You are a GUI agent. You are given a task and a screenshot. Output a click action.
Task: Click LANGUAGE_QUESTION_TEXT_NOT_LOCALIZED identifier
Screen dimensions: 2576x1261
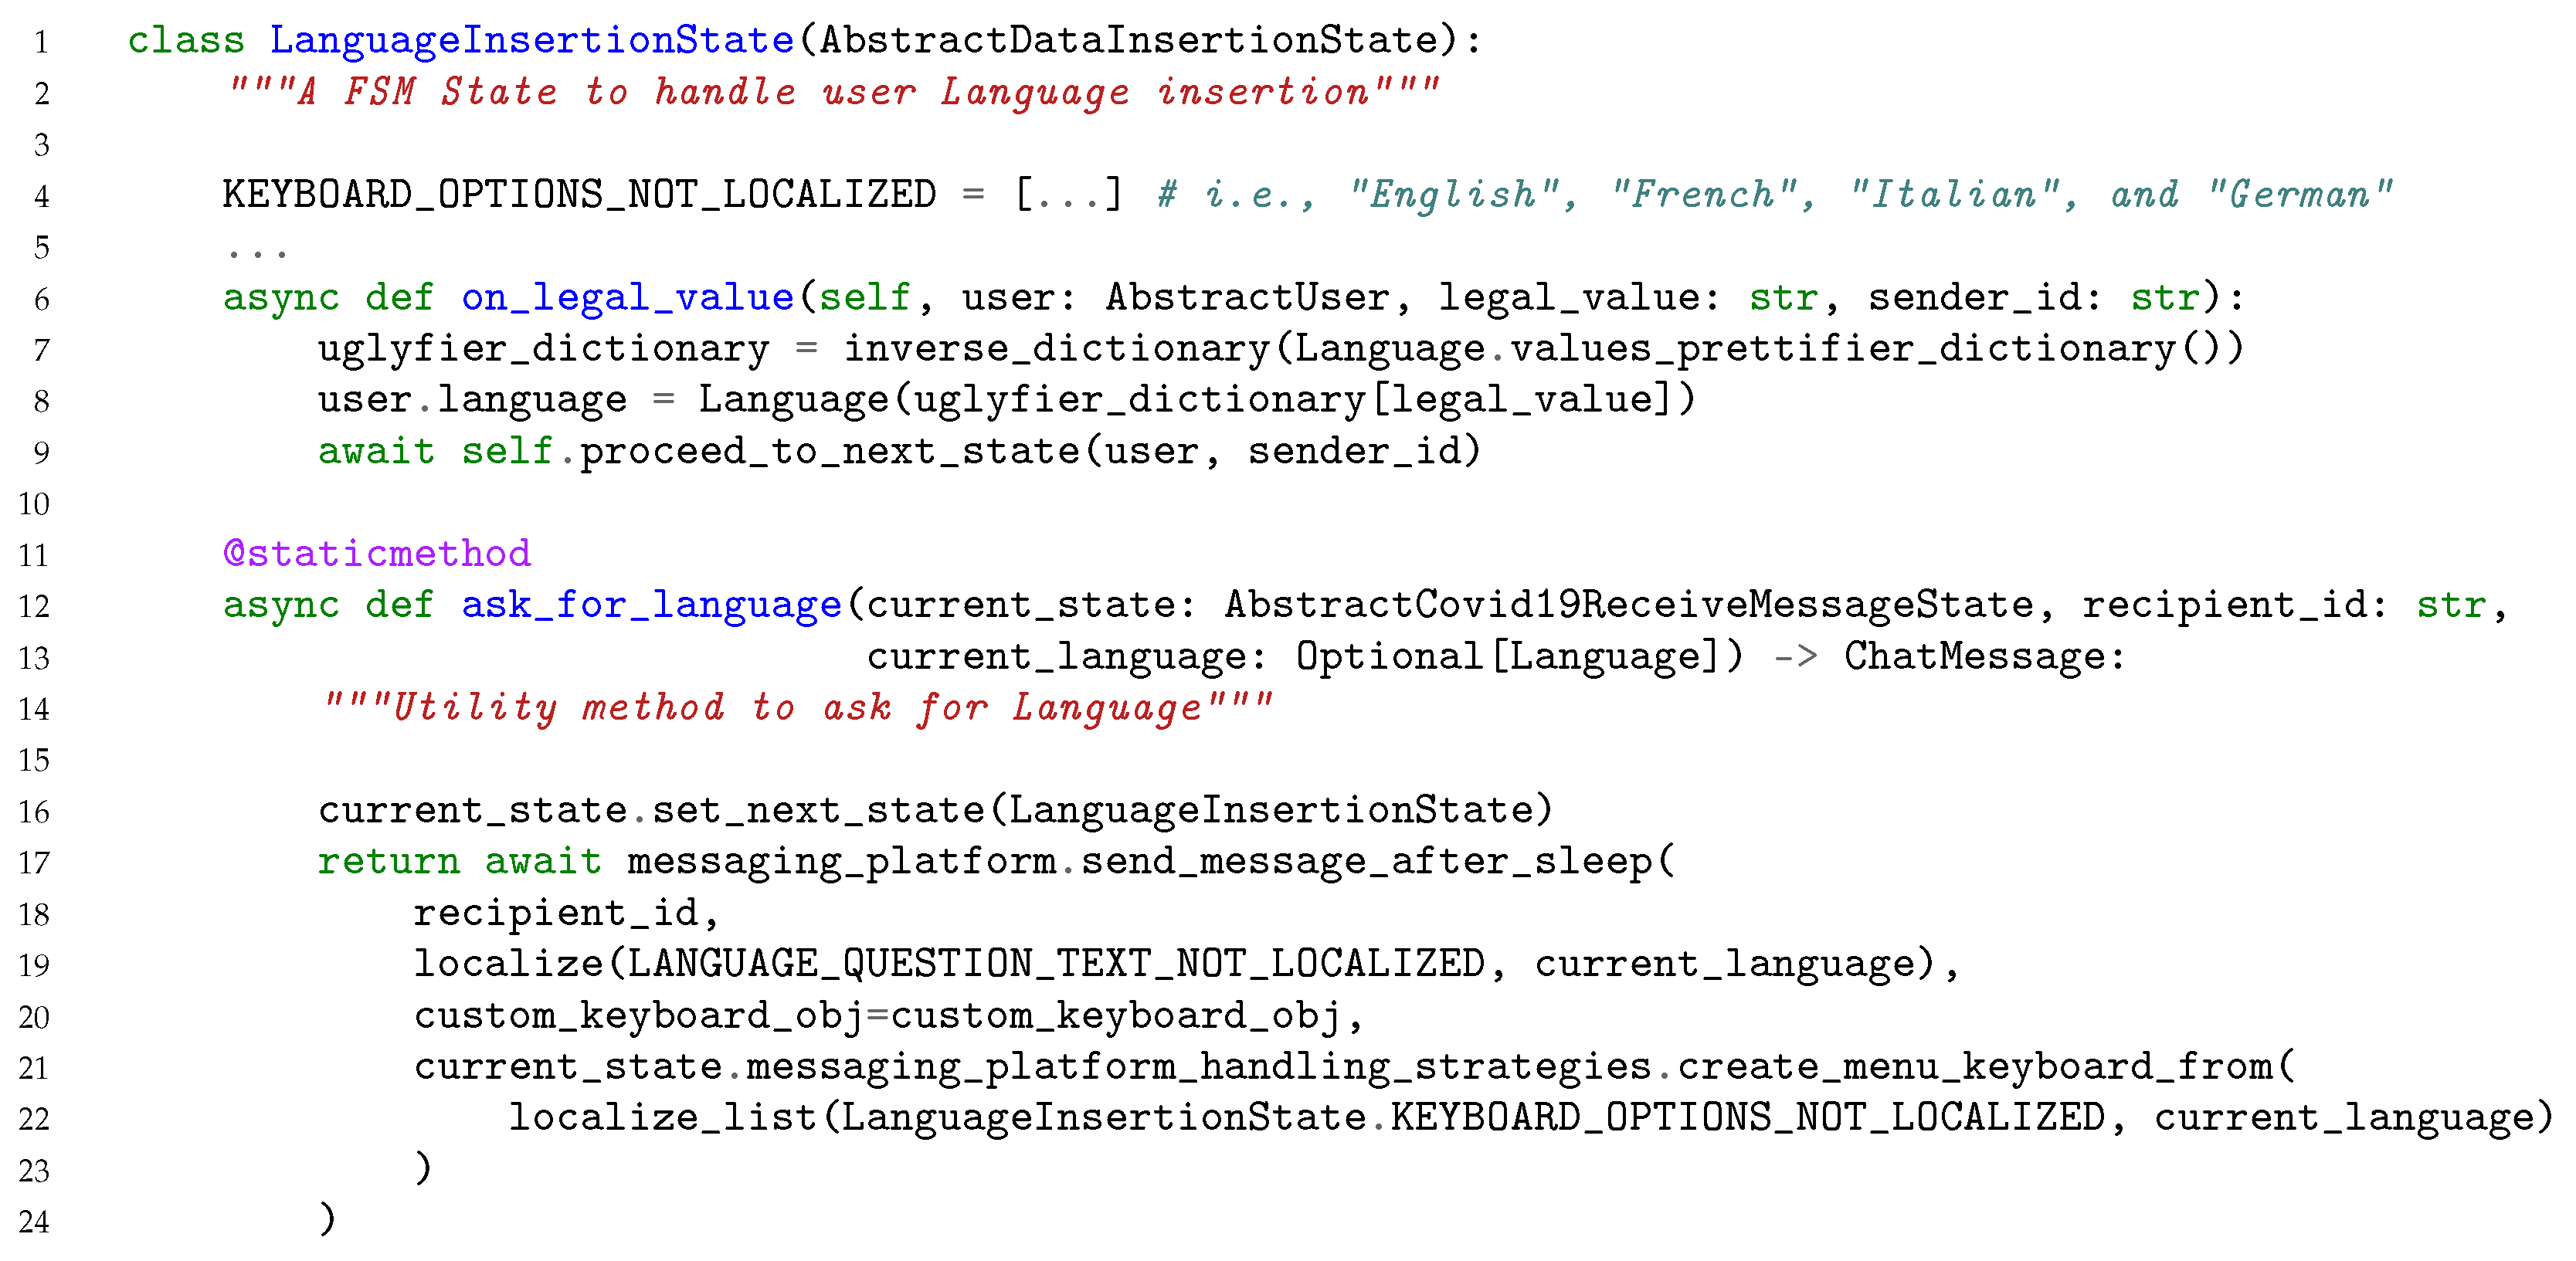1055,964
